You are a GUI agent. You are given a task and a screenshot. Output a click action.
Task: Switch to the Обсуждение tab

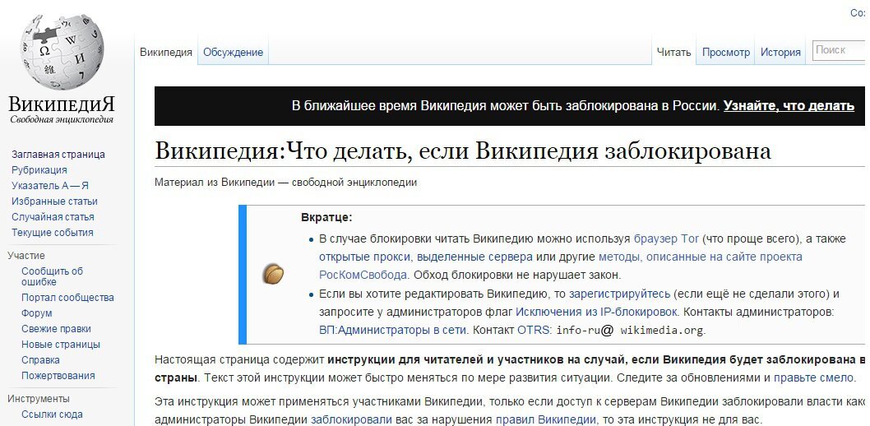pyautogui.click(x=233, y=52)
